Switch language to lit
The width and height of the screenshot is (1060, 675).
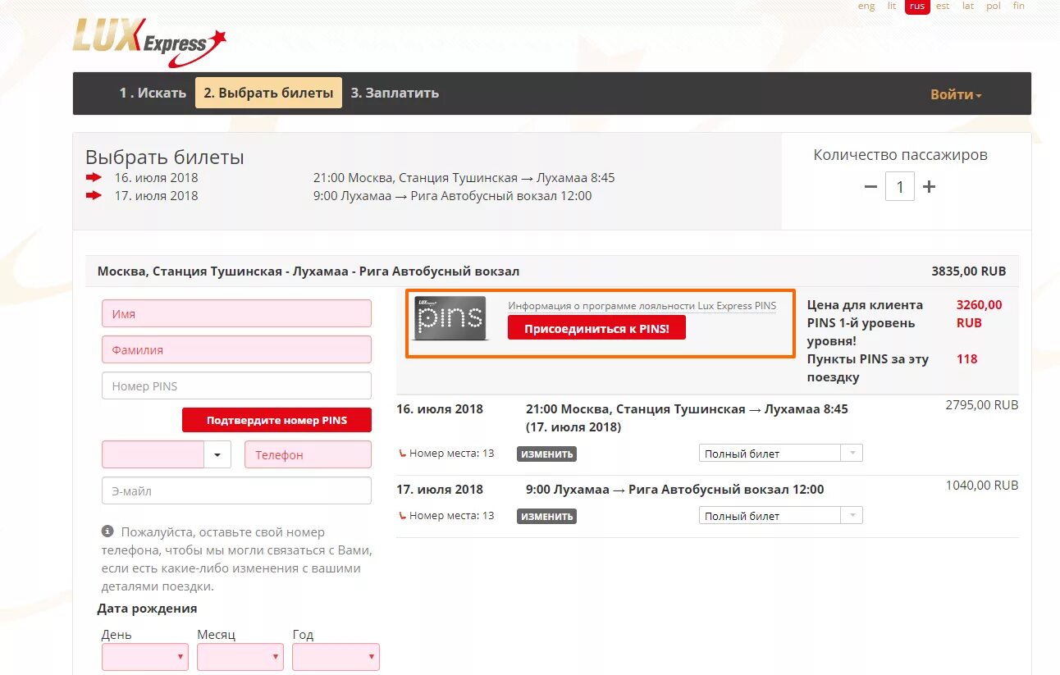[x=892, y=6]
